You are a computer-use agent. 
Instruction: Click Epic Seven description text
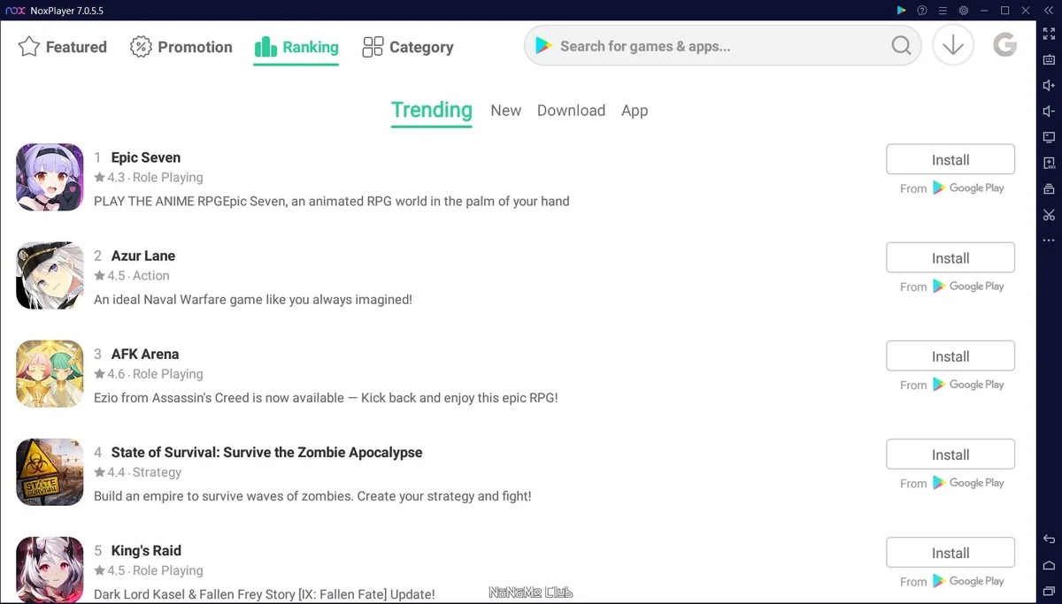tap(332, 201)
